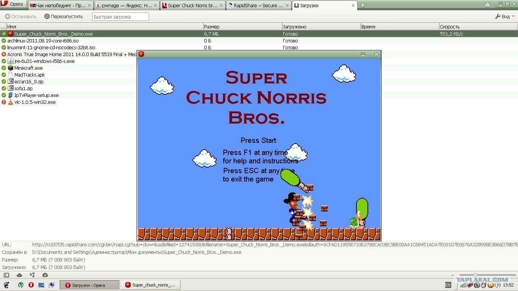Select the Acronis True Image Home download row
This screenshot has width=518, height=291.
[68, 54]
